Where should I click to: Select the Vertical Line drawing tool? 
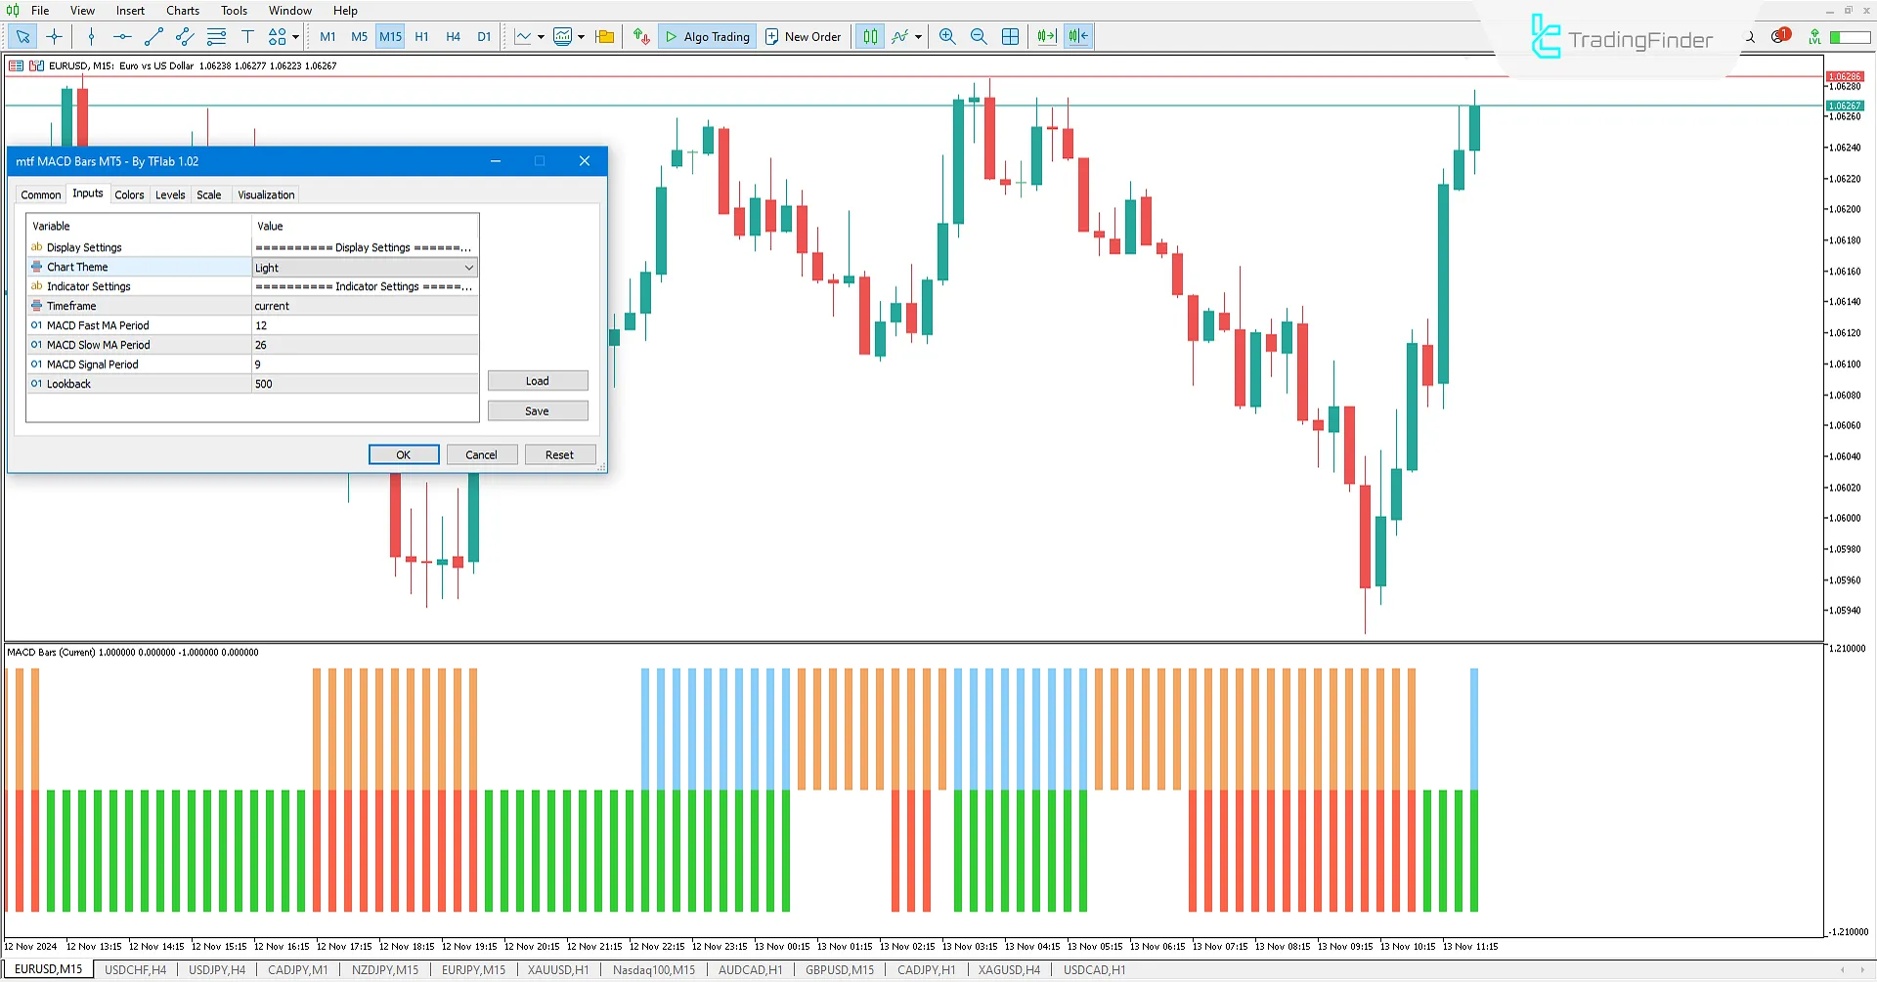[x=91, y=36]
